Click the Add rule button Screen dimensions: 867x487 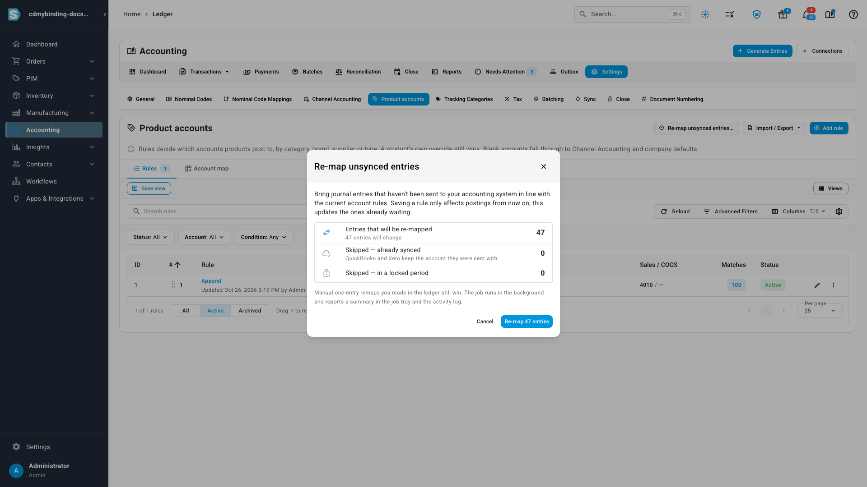(x=829, y=128)
